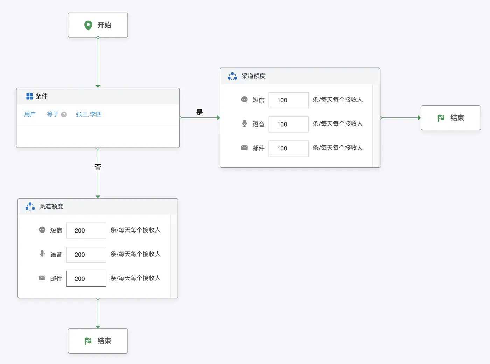This screenshot has width=490, height=364.
Task: Focus the 短信 quota input showing 200
Action: pos(86,231)
